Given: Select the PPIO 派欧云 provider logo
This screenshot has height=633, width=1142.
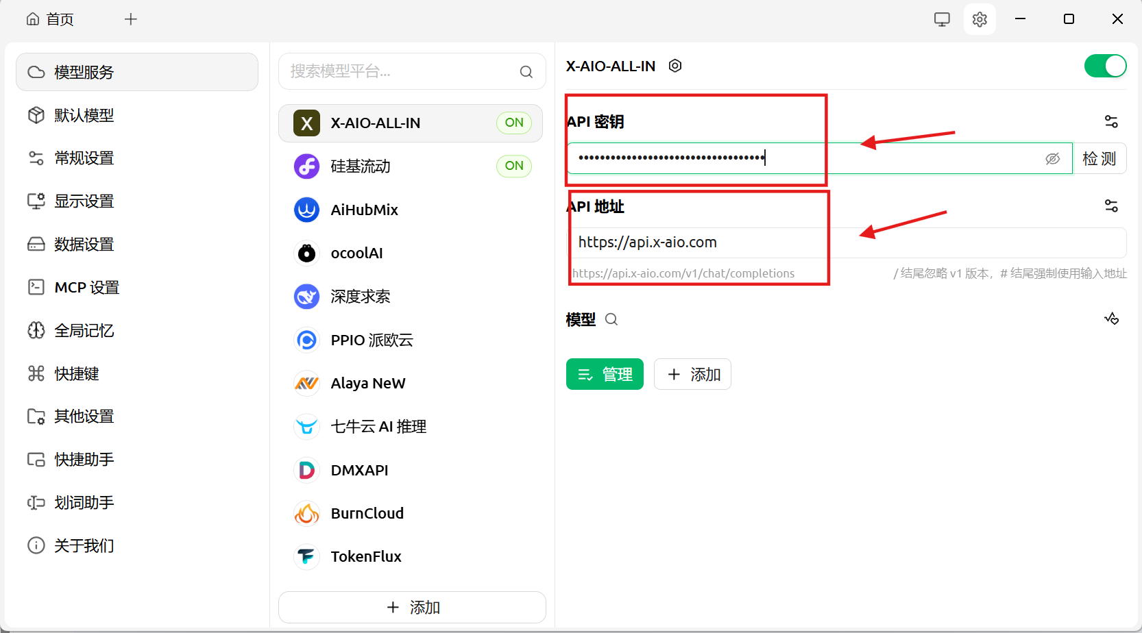Looking at the screenshot, I should point(306,340).
